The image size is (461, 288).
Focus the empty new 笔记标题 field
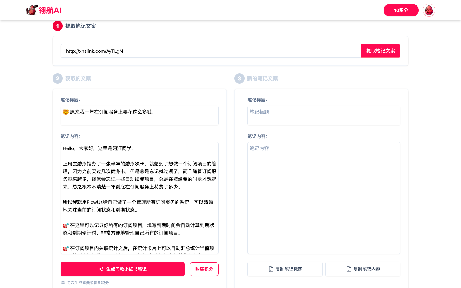324,115
